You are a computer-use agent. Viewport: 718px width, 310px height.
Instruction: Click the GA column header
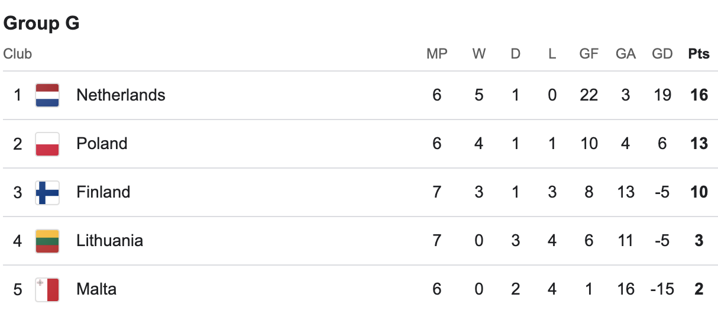[625, 54]
